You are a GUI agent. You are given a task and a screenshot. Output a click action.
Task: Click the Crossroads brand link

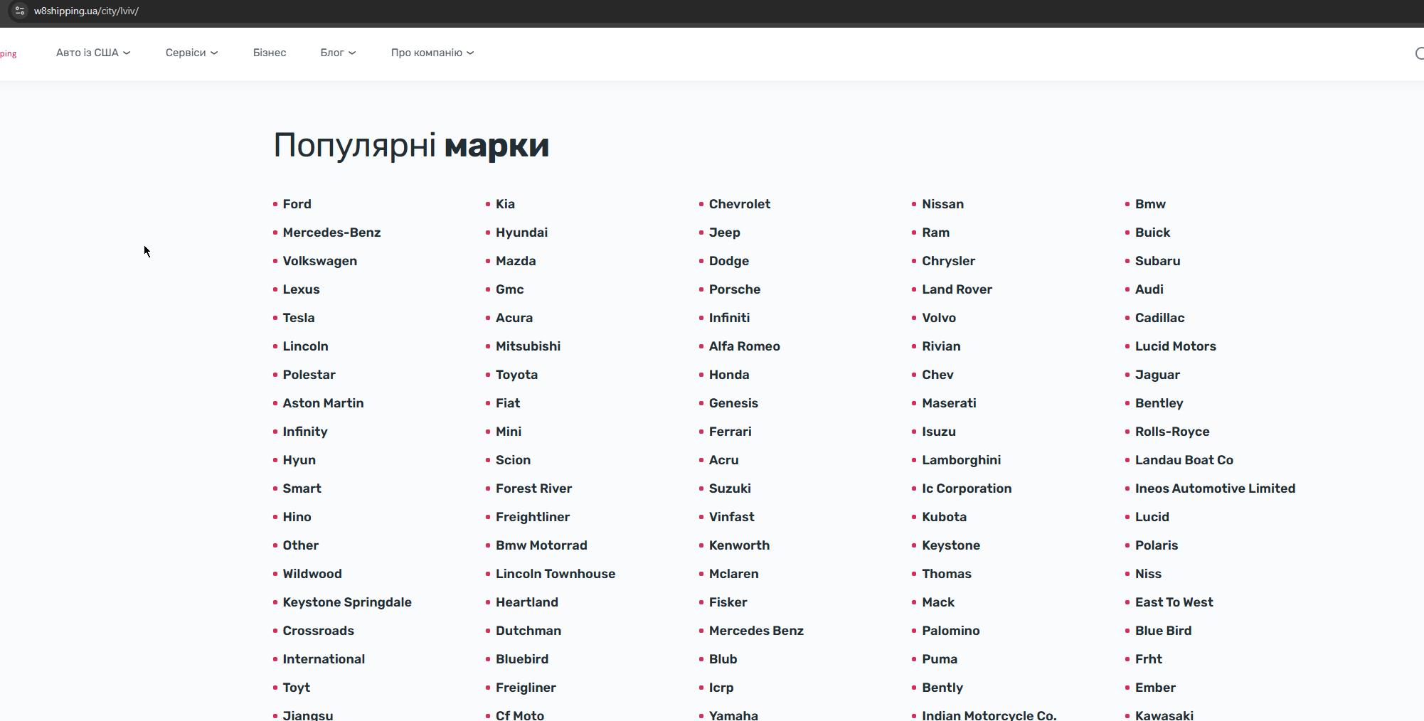pyautogui.click(x=318, y=631)
